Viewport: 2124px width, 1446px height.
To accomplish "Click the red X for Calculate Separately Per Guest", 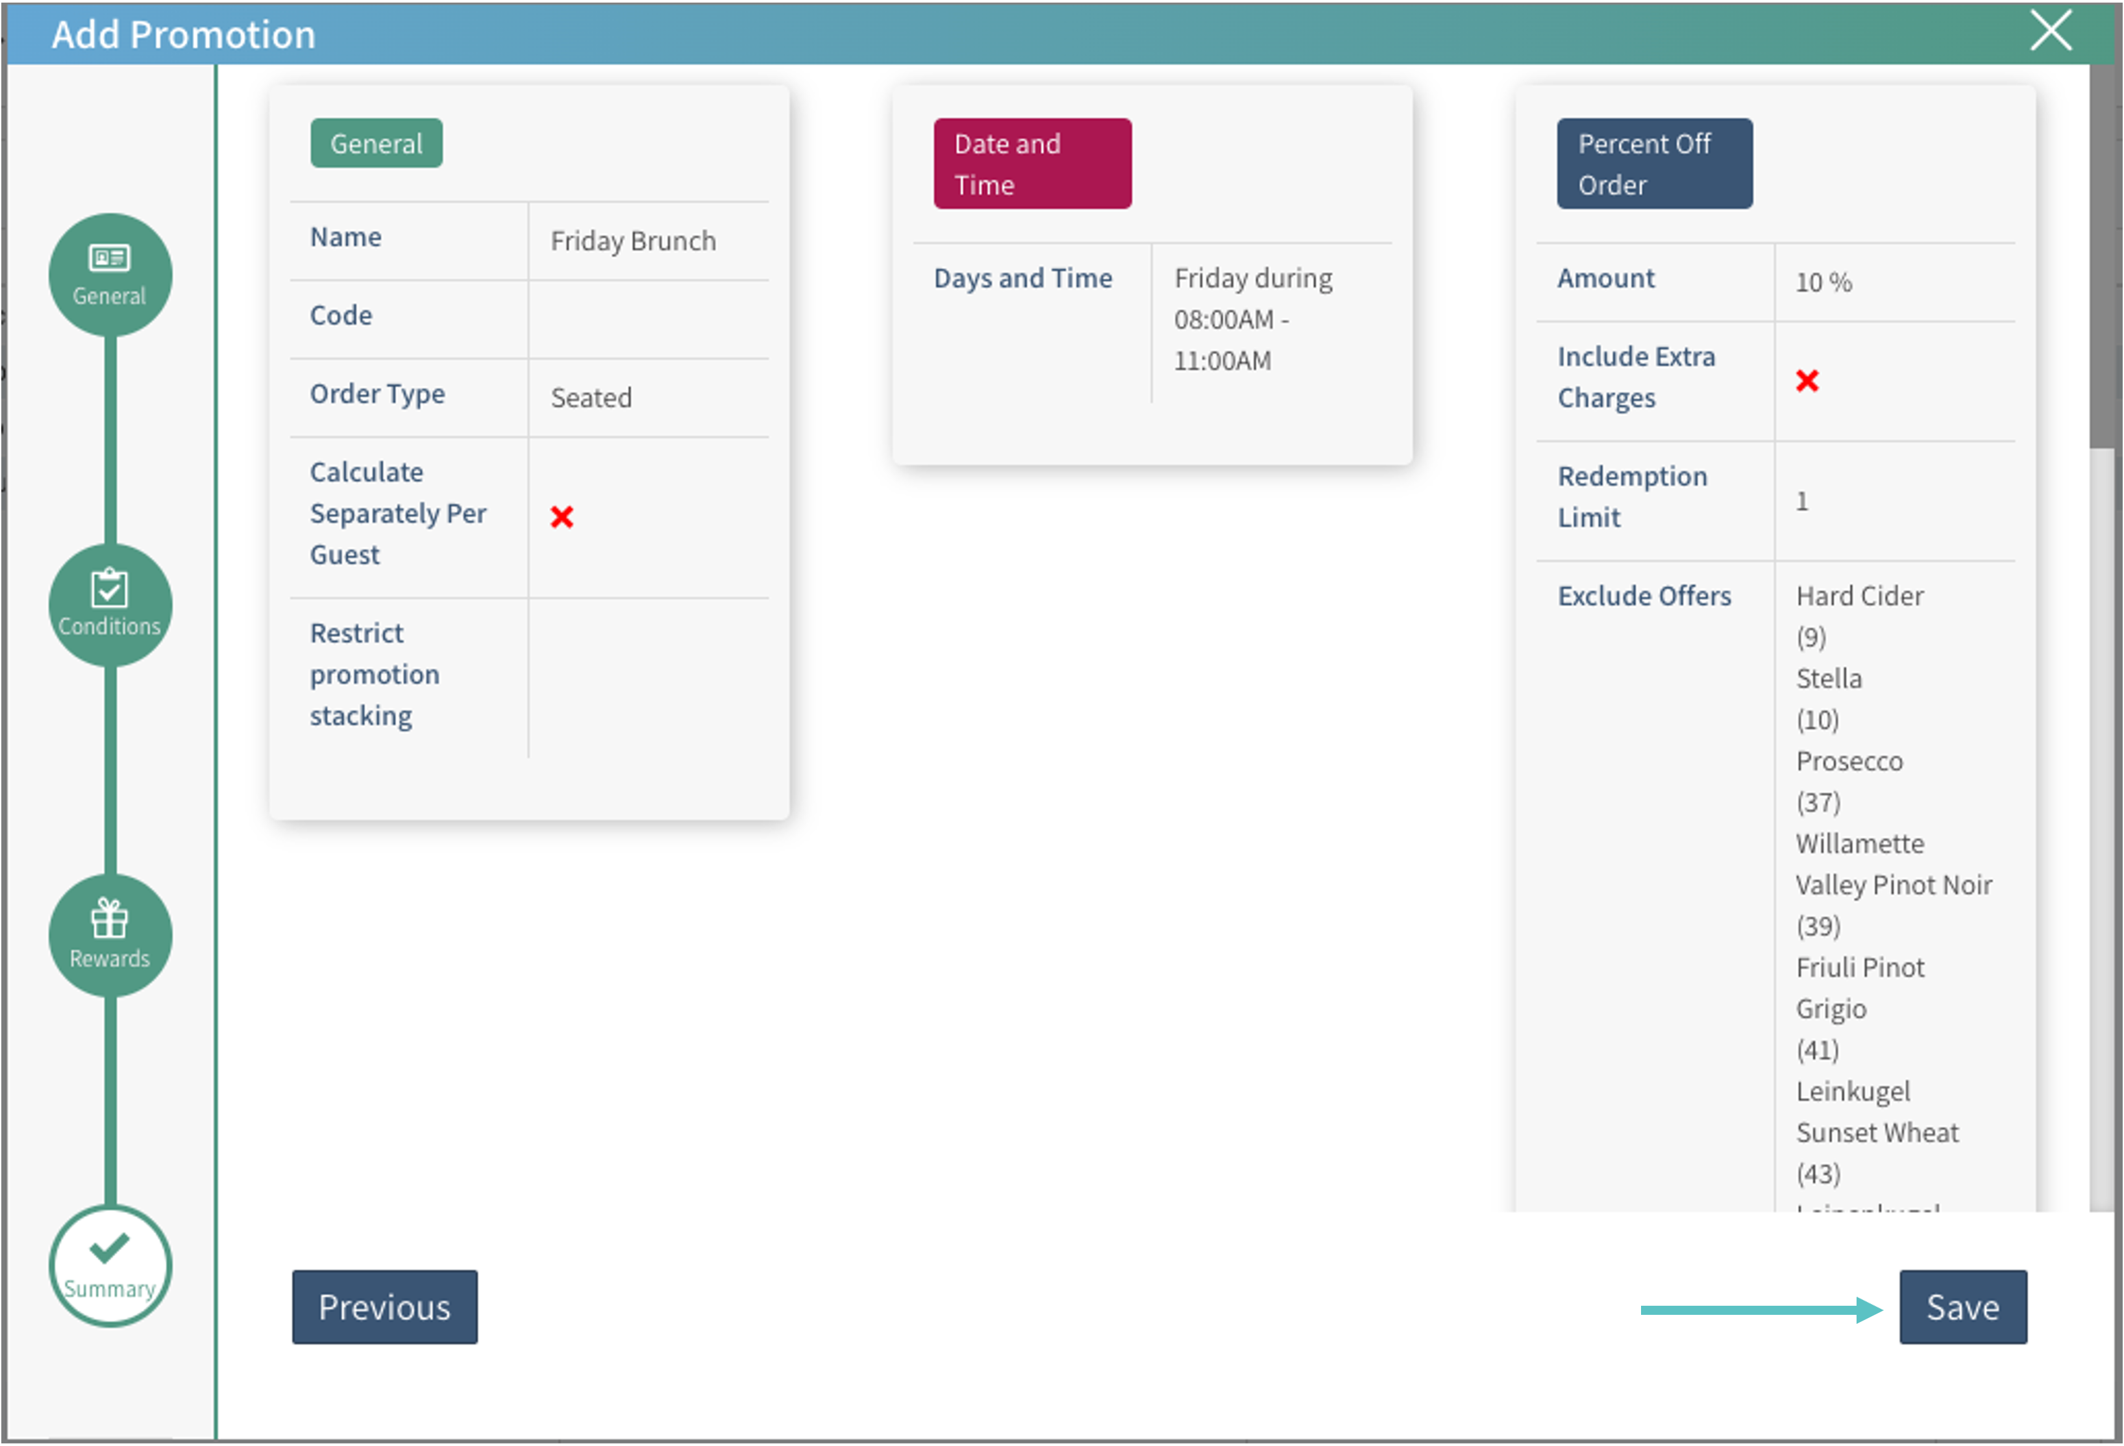I will pos(561,517).
